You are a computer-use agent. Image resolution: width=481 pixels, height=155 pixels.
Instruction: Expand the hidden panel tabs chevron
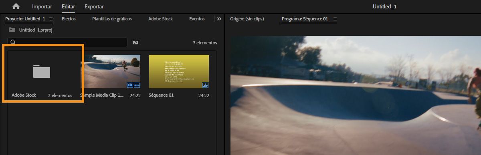[219, 19]
